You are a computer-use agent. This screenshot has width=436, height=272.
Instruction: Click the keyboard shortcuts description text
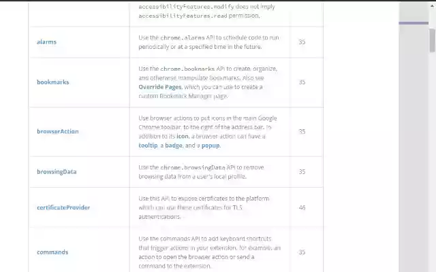pos(209,252)
